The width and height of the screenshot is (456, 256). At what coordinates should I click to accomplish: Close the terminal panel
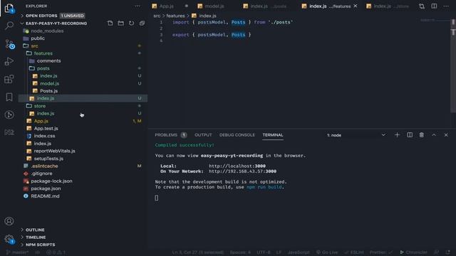(x=446, y=135)
